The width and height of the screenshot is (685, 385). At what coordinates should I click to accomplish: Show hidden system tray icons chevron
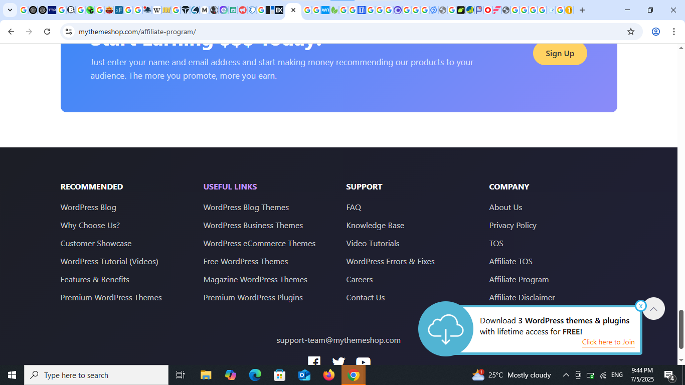[566, 375]
